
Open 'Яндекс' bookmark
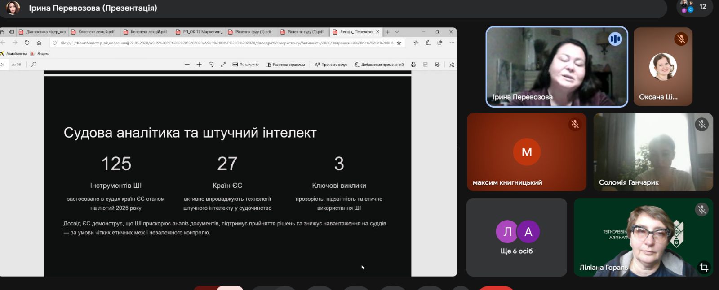[x=40, y=53]
